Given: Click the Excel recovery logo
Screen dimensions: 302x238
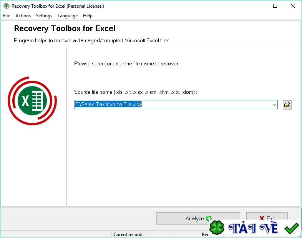Looking at the screenshot, I should click(32, 101).
